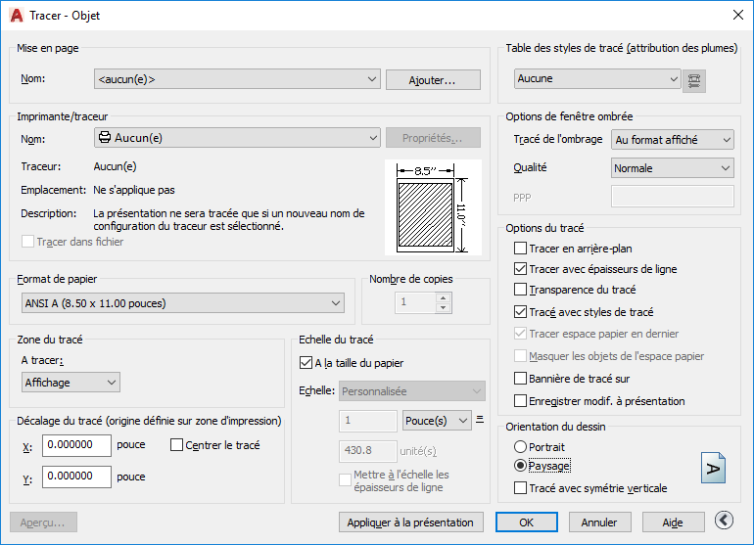Uncheck A la taille du papier
The height and width of the screenshot is (545, 754).
pyautogui.click(x=306, y=363)
